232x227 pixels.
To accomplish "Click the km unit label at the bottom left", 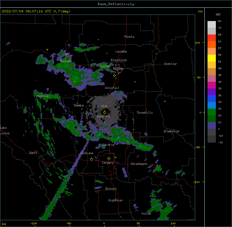I will coord(4,224).
